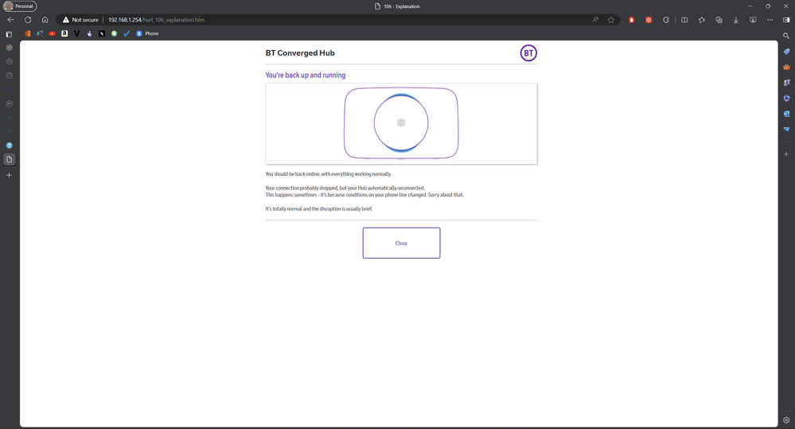
Task: Click the 'You're back up and running' heading
Action: 306,75
